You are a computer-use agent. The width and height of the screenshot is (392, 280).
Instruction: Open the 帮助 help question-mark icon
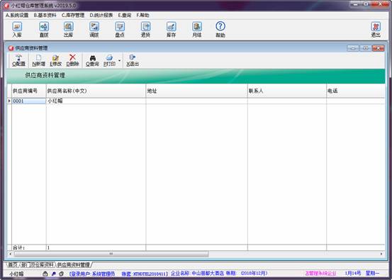click(x=220, y=30)
